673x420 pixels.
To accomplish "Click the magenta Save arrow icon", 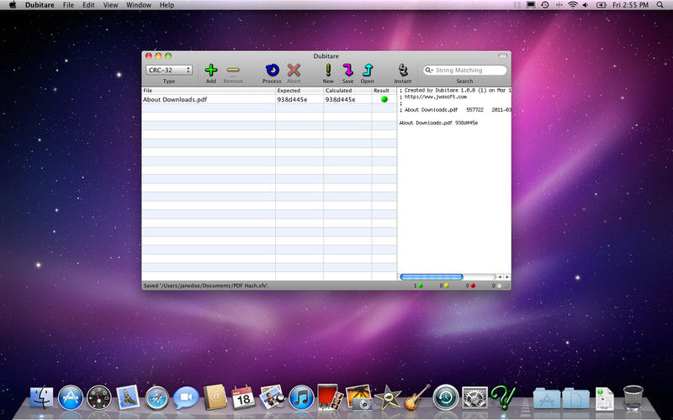I will (347, 70).
